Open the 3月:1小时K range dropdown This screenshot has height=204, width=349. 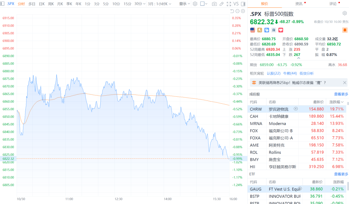[160, 4]
